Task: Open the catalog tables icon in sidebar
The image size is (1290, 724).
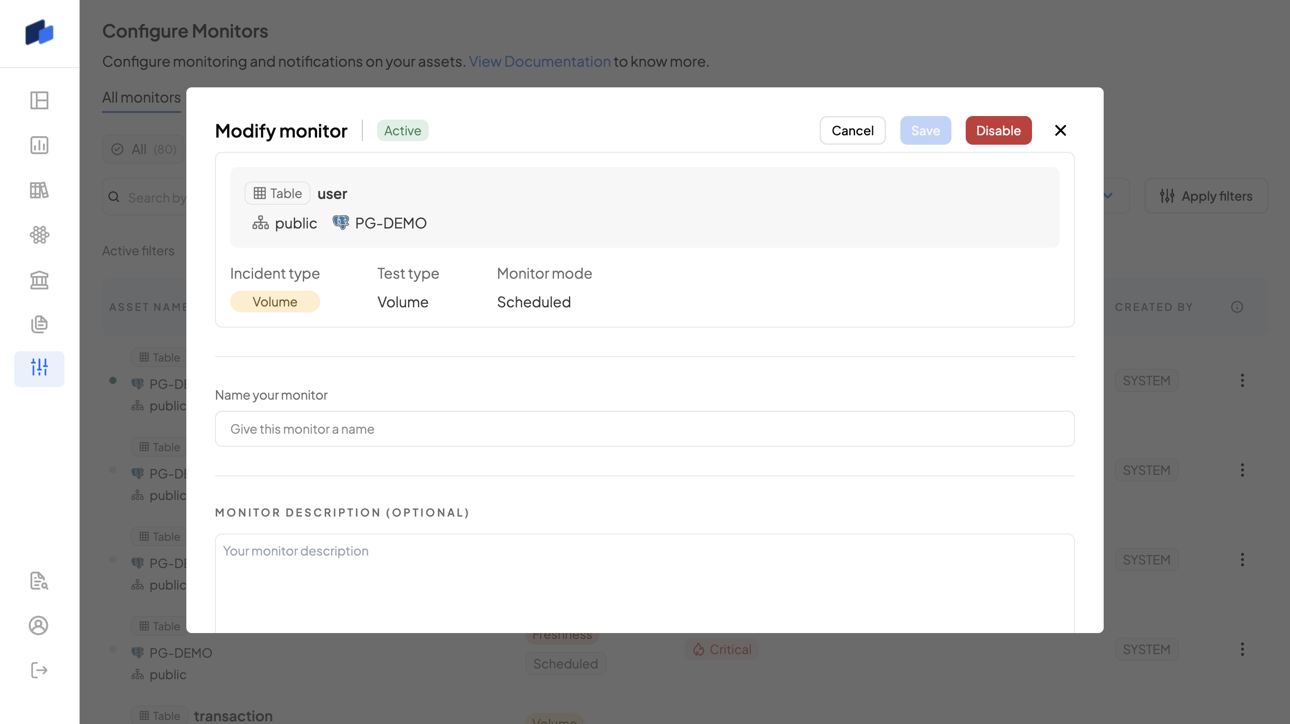Action: coord(39,190)
